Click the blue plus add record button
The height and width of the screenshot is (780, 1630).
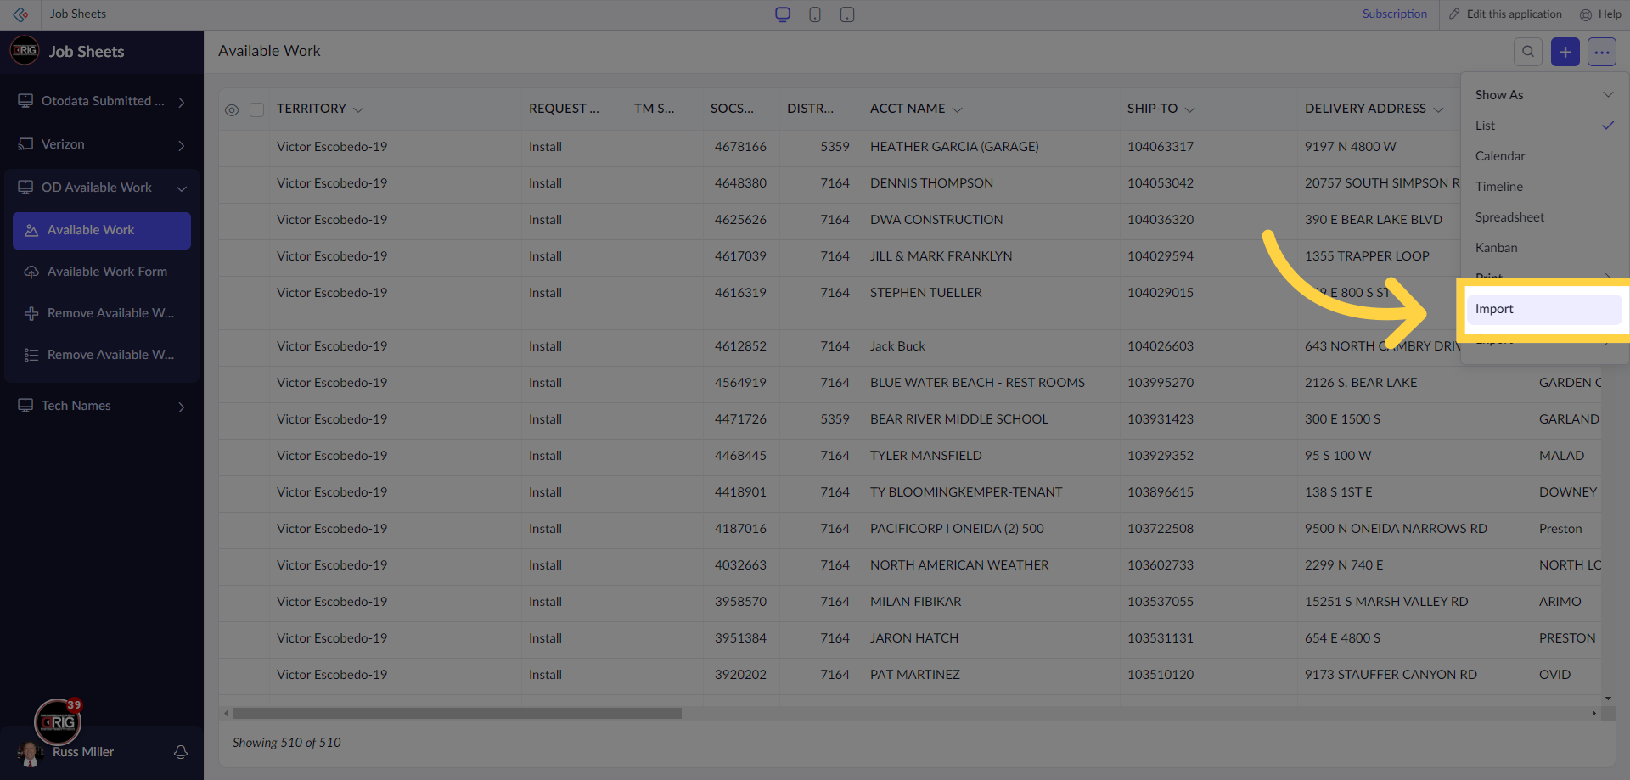pyautogui.click(x=1565, y=52)
